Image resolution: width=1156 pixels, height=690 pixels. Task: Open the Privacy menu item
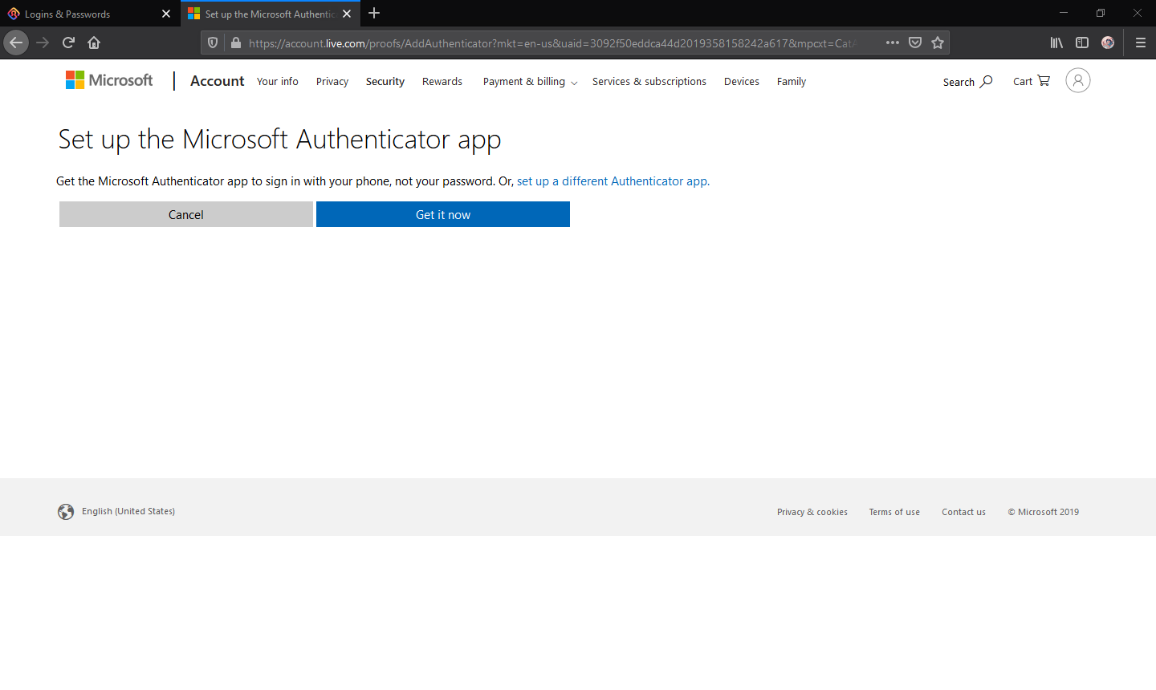[332, 82]
